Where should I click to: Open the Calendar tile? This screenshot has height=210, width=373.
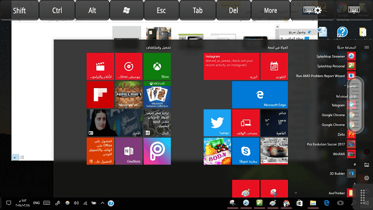pos(274,66)
